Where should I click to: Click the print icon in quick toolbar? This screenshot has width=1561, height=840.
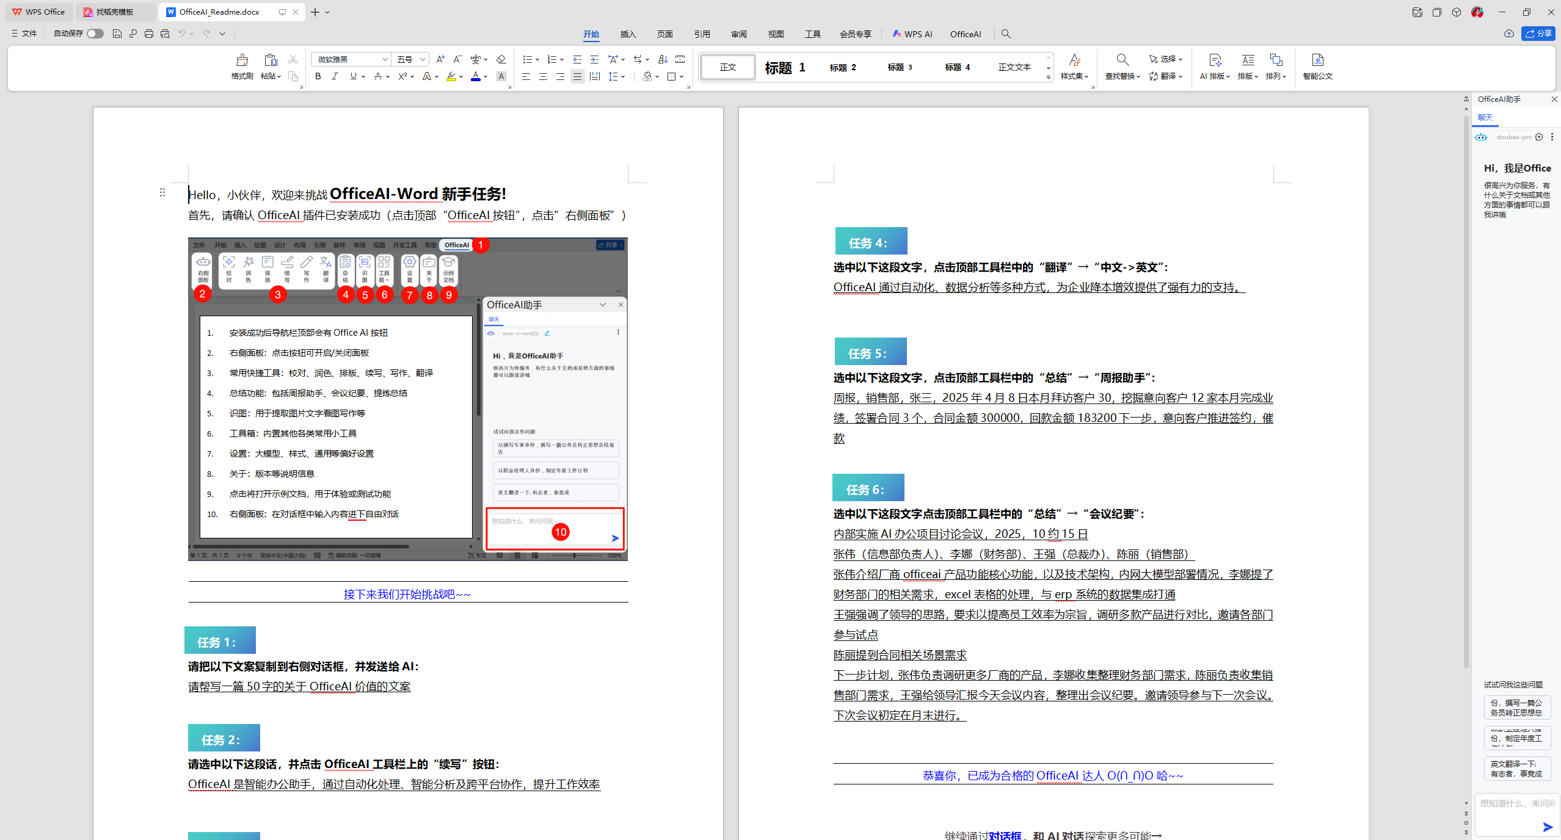click(x=149, y=34)
